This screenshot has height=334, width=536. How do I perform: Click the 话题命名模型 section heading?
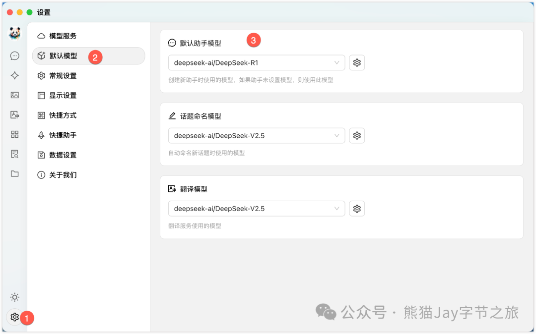click(201, 116)
